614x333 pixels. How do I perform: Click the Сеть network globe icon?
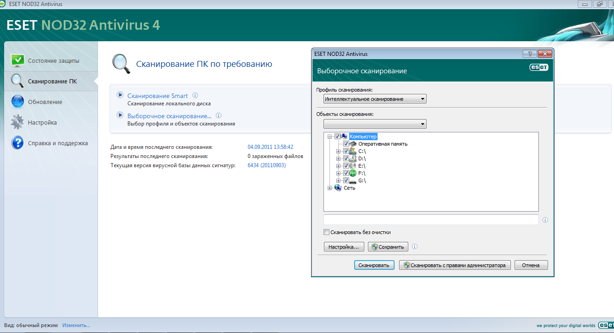tap(338, 188)
